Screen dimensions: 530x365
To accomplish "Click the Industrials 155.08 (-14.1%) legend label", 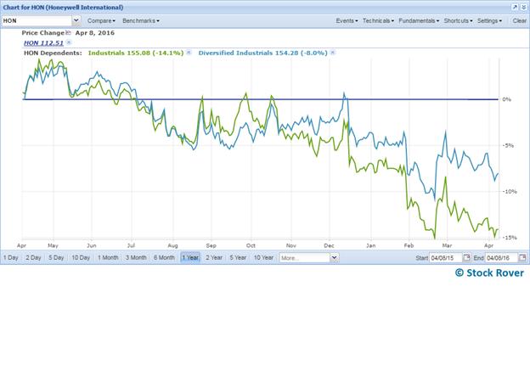I will 136,53.
